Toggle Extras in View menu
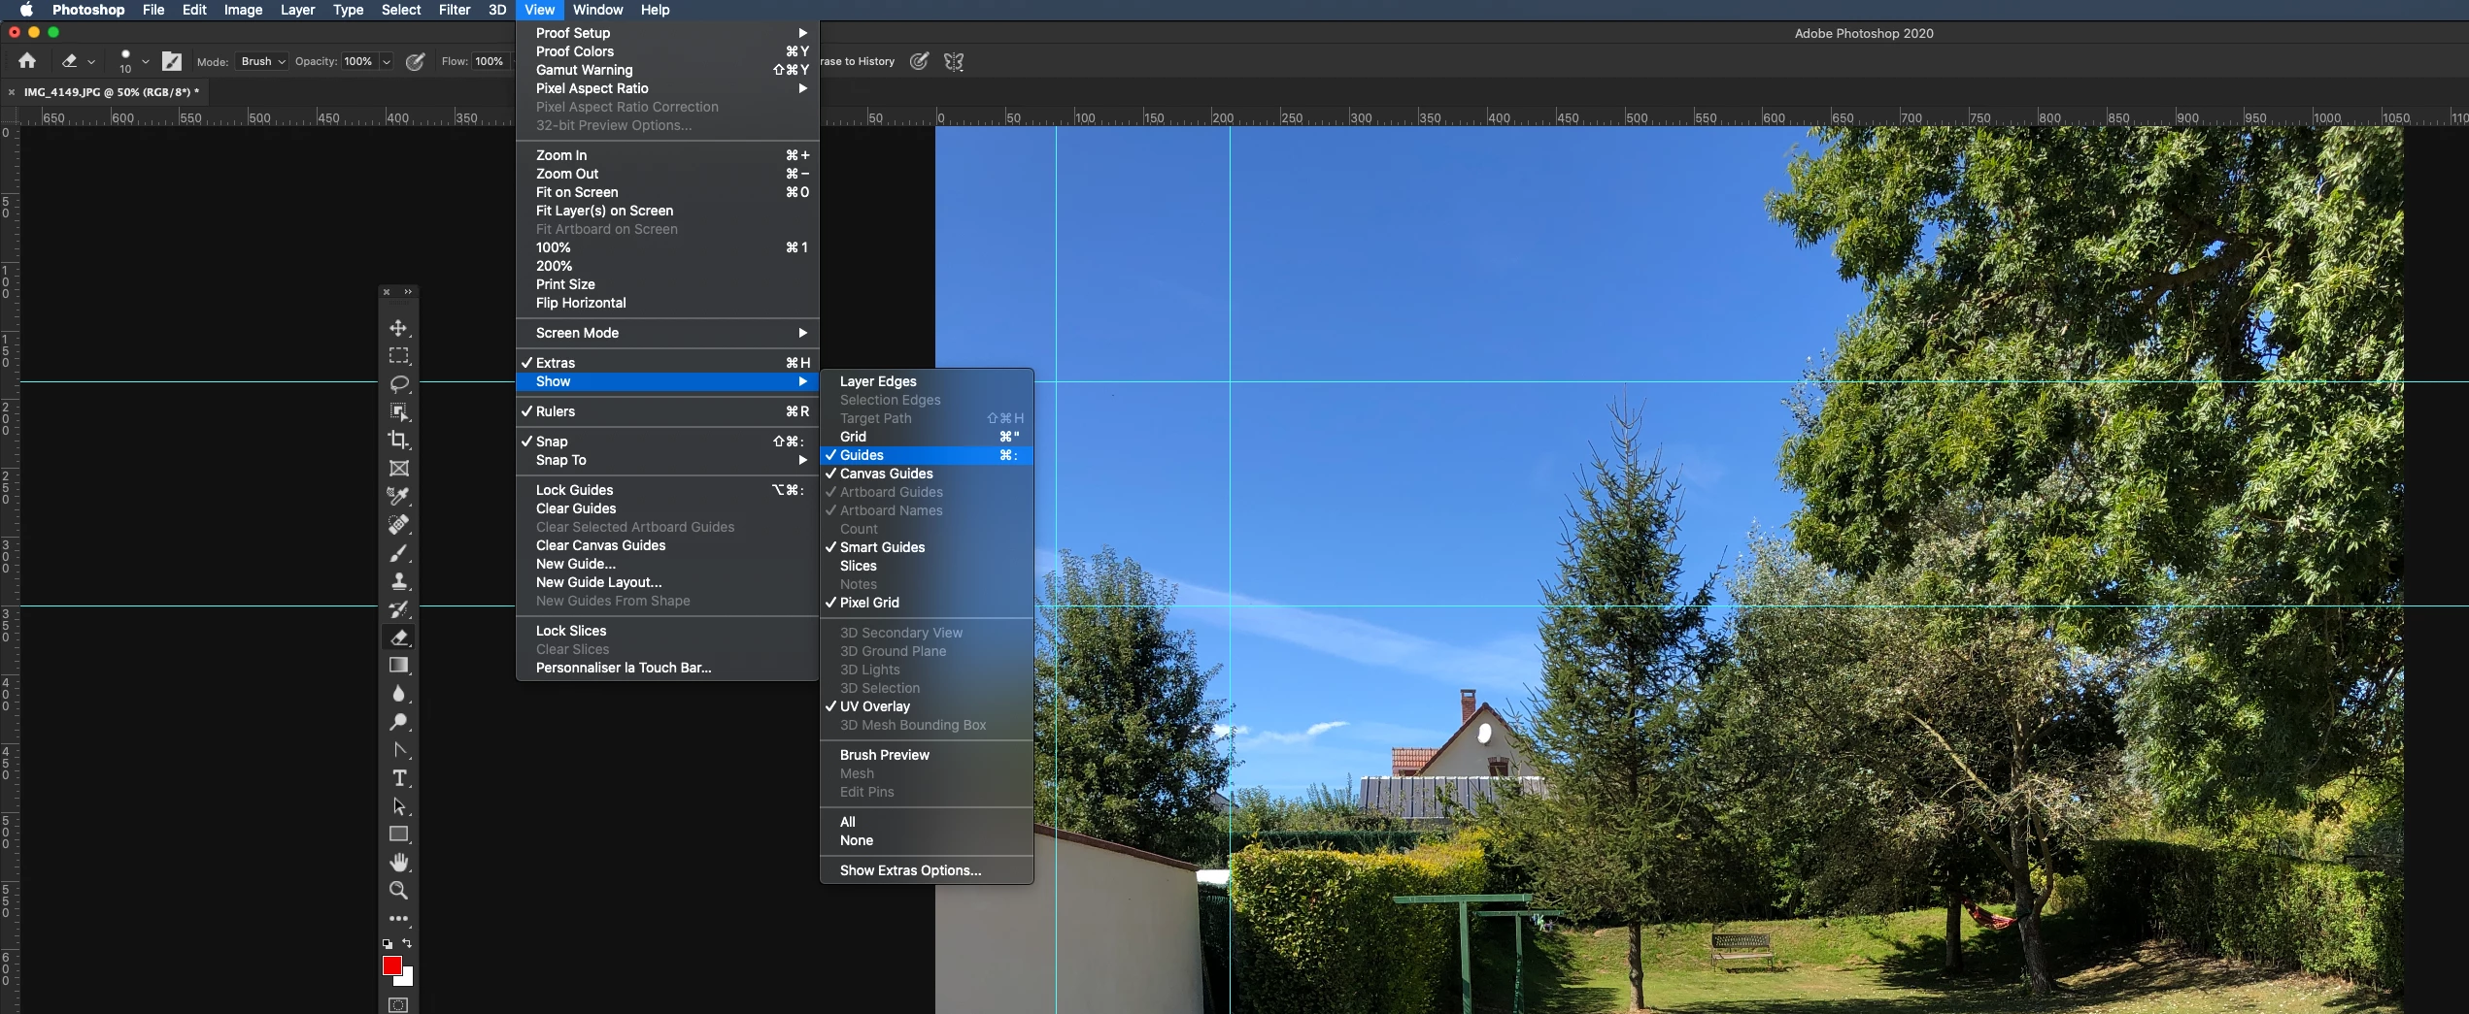Viewport: 2469px width, 1014px height. [667, 363]
